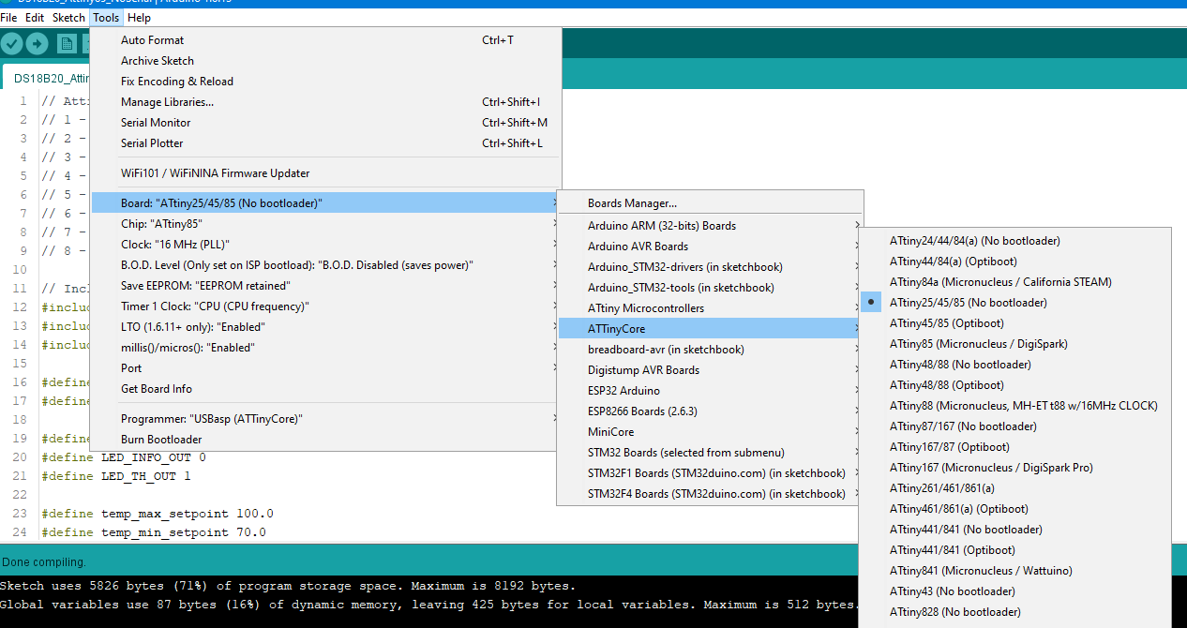Click Get Board Info
This screenshot has width=1187, height=628.
coord(325,389)
